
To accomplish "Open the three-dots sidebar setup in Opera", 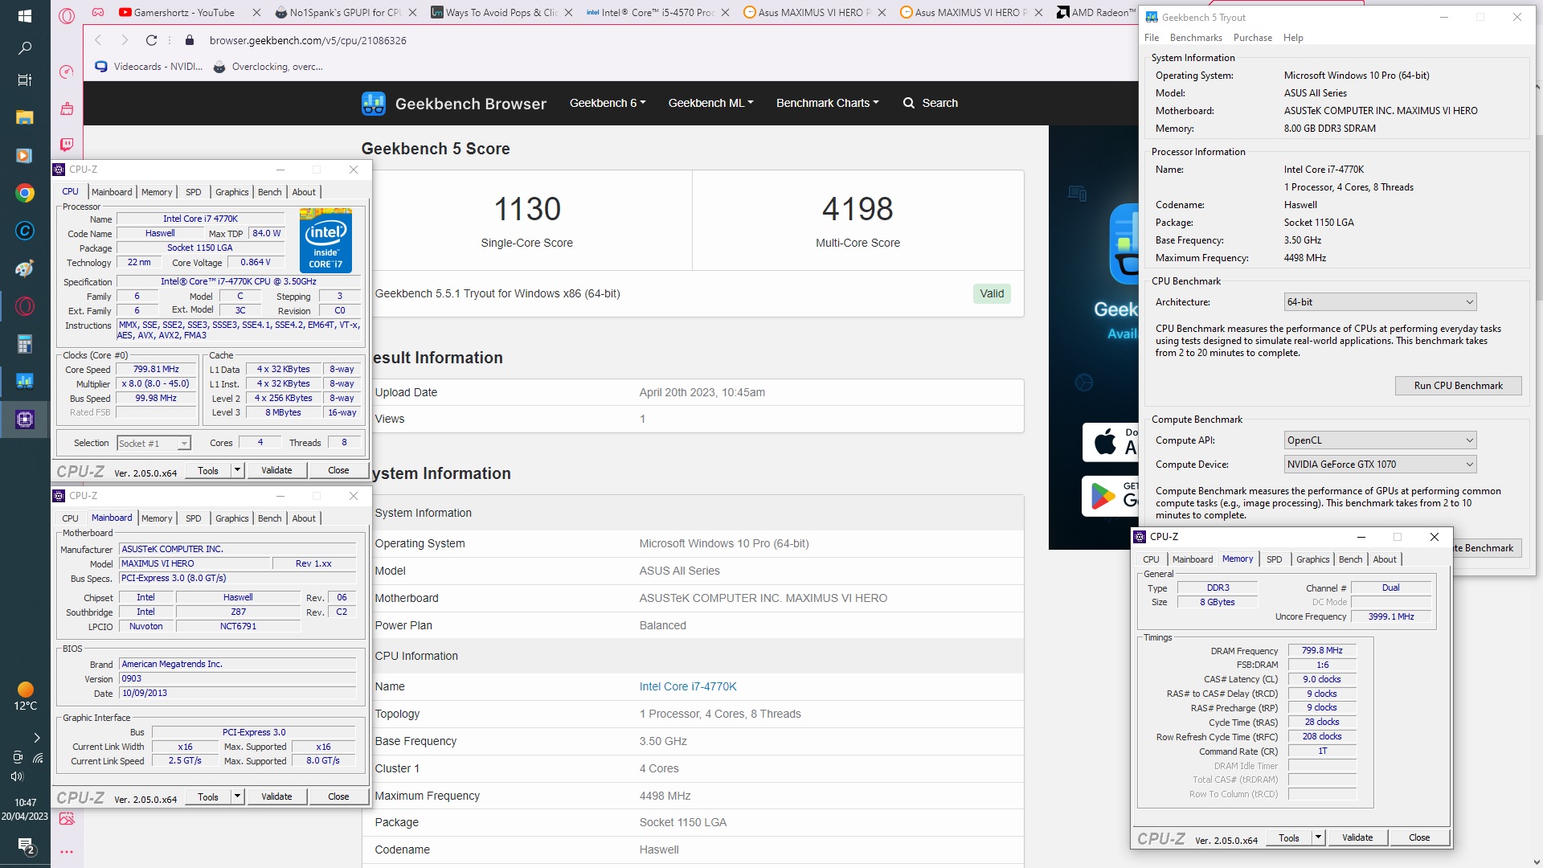I will pyautogui.click(x=67, y=852).
